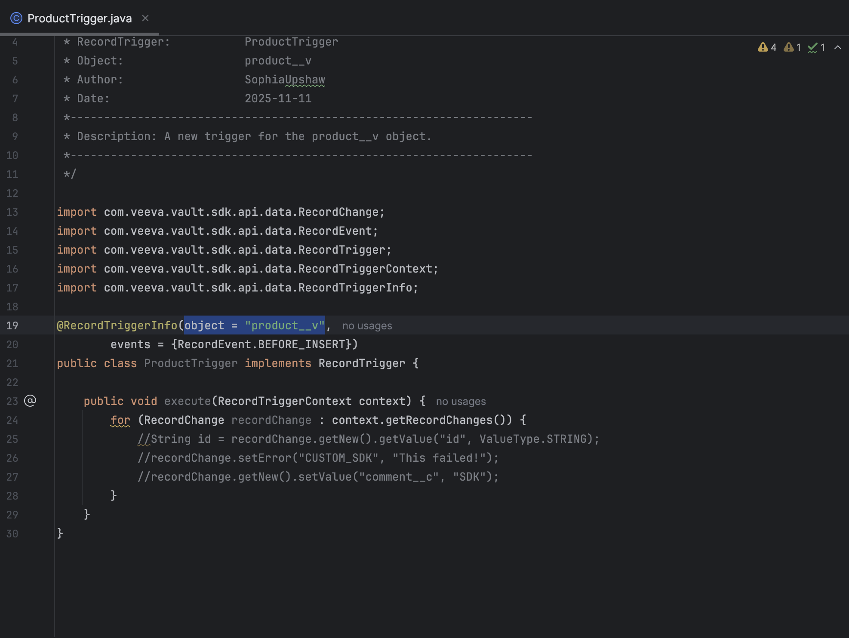Click RecordEvent.BEFORE_INSERT on line 20
The image size is (849, 638).
(x=261, y=344)
